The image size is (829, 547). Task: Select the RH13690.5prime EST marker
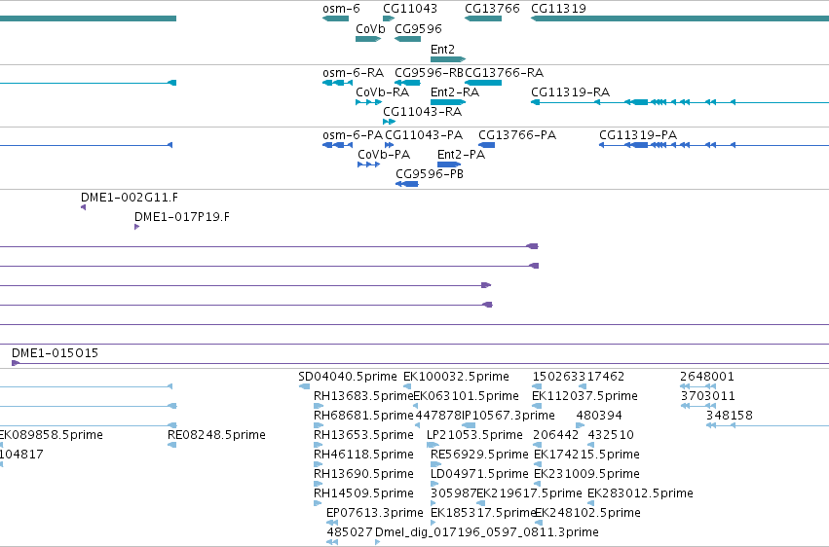pyautogui.click(x=319, y=484)
